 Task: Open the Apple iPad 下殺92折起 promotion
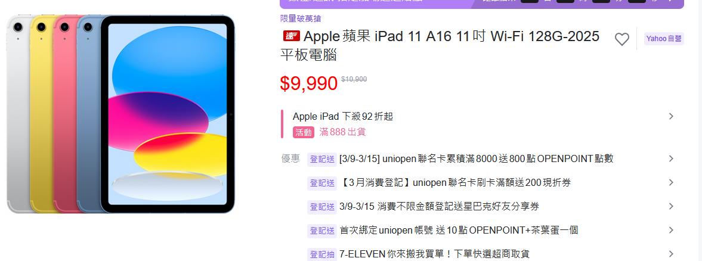point(342,117)
